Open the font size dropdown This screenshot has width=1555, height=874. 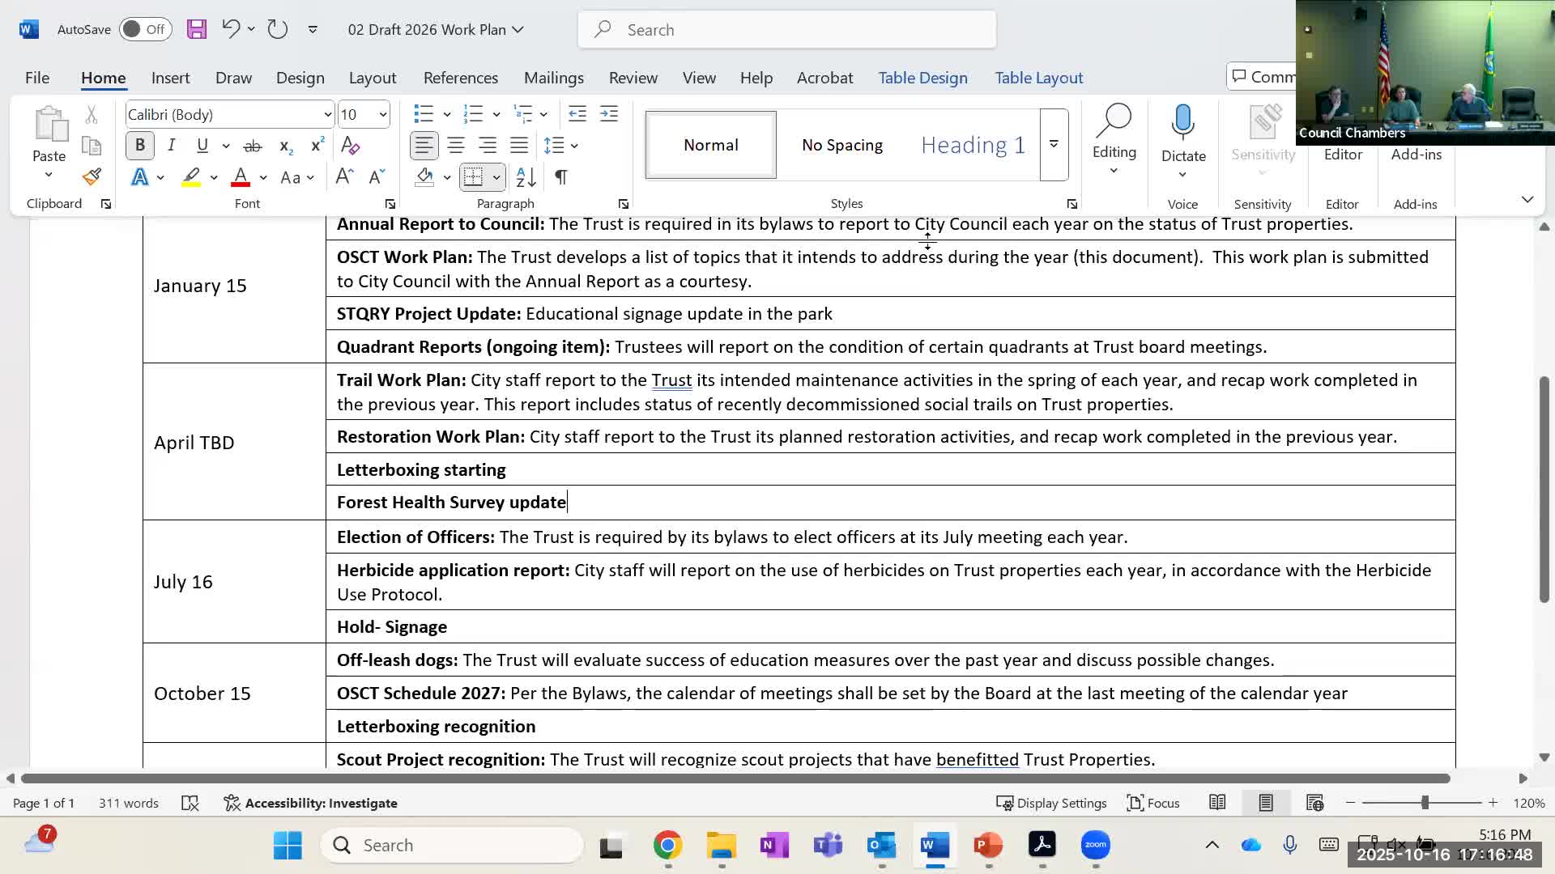coord(383,115)
